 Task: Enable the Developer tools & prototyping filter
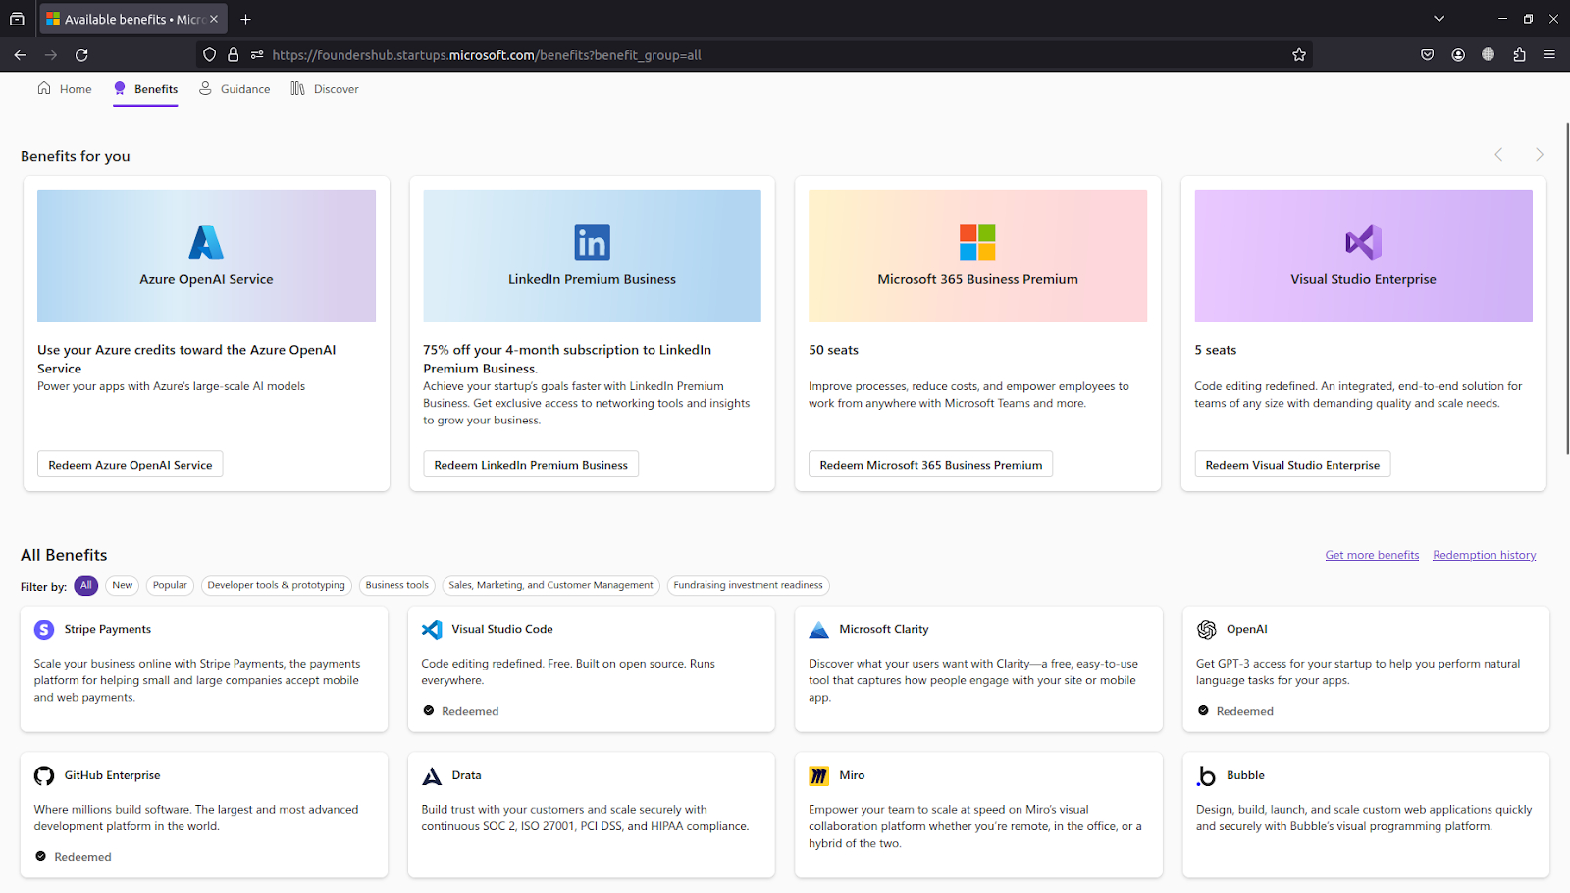(x=276, y=585)
